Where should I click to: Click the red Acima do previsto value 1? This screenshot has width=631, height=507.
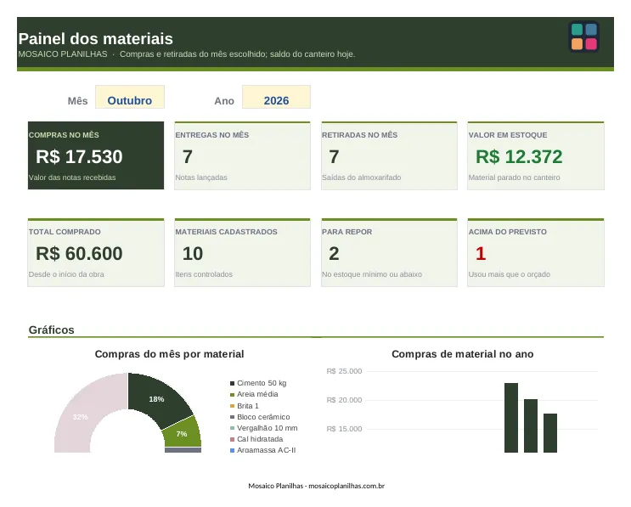point(481,253)
